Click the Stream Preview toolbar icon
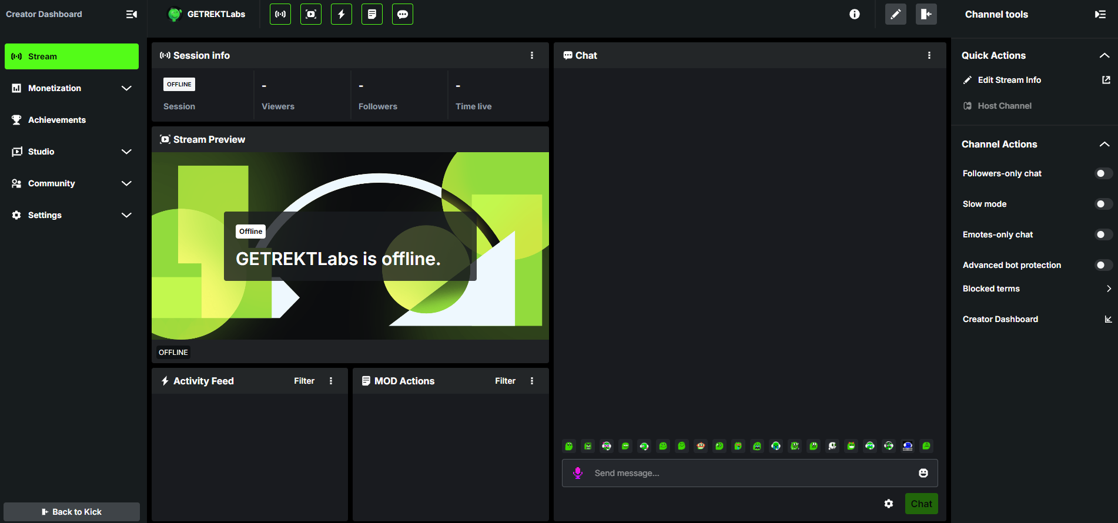The height and width of the screenshot is (523, 1118). coord(311,14)
